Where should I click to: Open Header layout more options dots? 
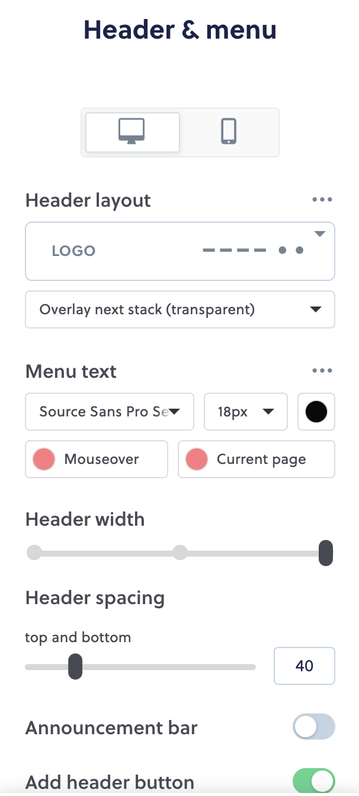(x=322, y=200)
